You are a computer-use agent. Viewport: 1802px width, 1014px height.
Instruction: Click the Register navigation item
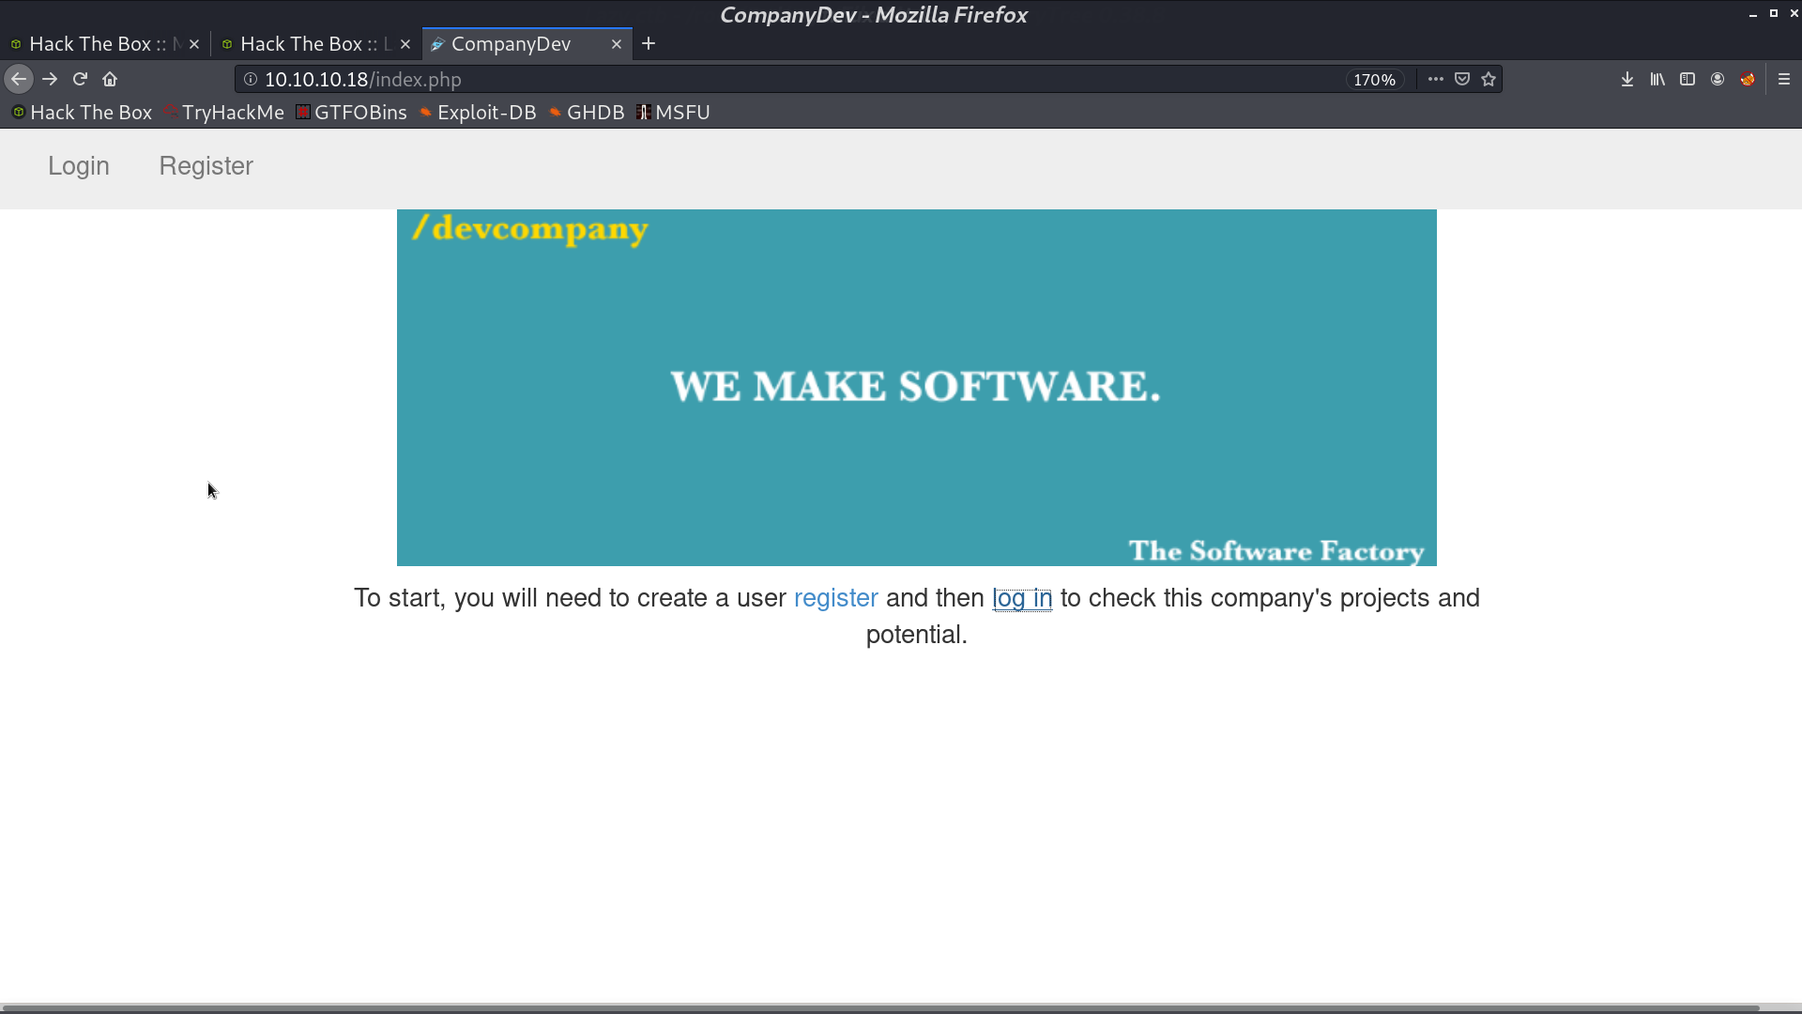(206, 166)
